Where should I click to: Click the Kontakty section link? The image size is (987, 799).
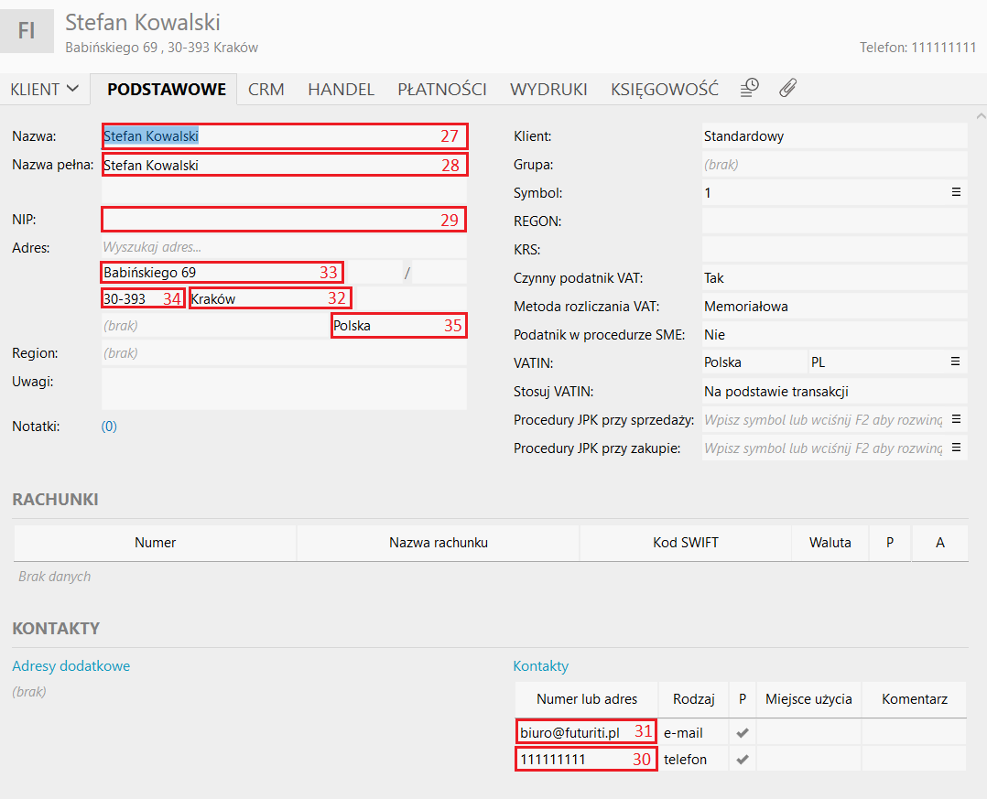click(540, 666)
